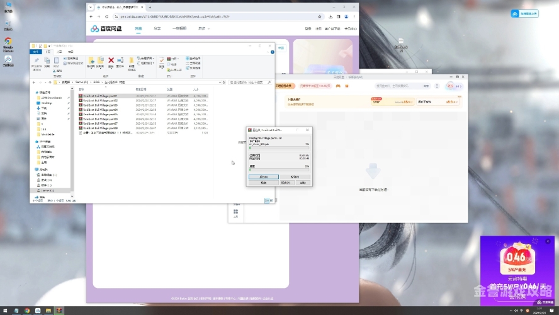Screen dimensions: 559x315
Task: Switch to WinRAR in the taskbar
Action: 59,311
